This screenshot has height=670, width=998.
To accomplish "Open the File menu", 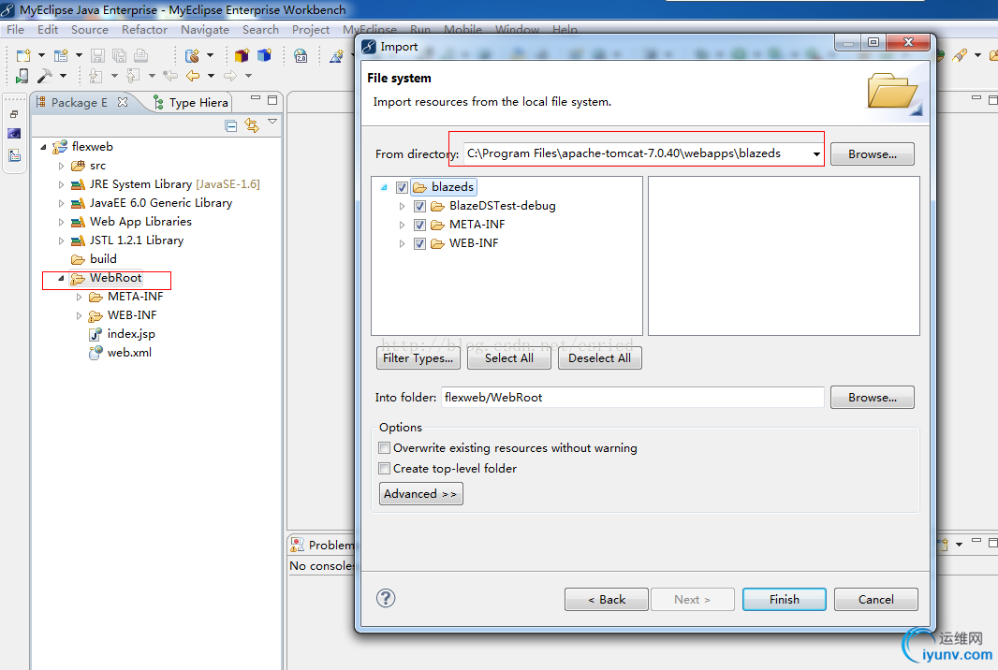I will 15,29.
